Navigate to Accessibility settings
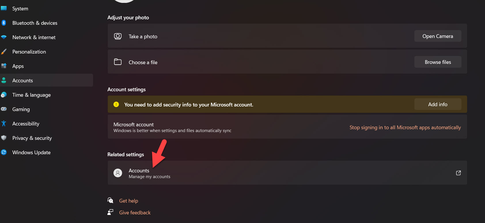This screenshot has width=485, height=223. (26, 124)
